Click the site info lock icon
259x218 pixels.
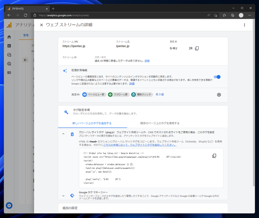click(x=35, y=15)
